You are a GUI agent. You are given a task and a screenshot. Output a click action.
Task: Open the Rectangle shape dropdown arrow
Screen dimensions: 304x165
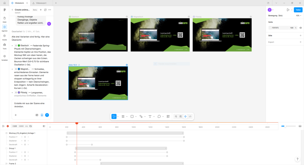point(136,117)
